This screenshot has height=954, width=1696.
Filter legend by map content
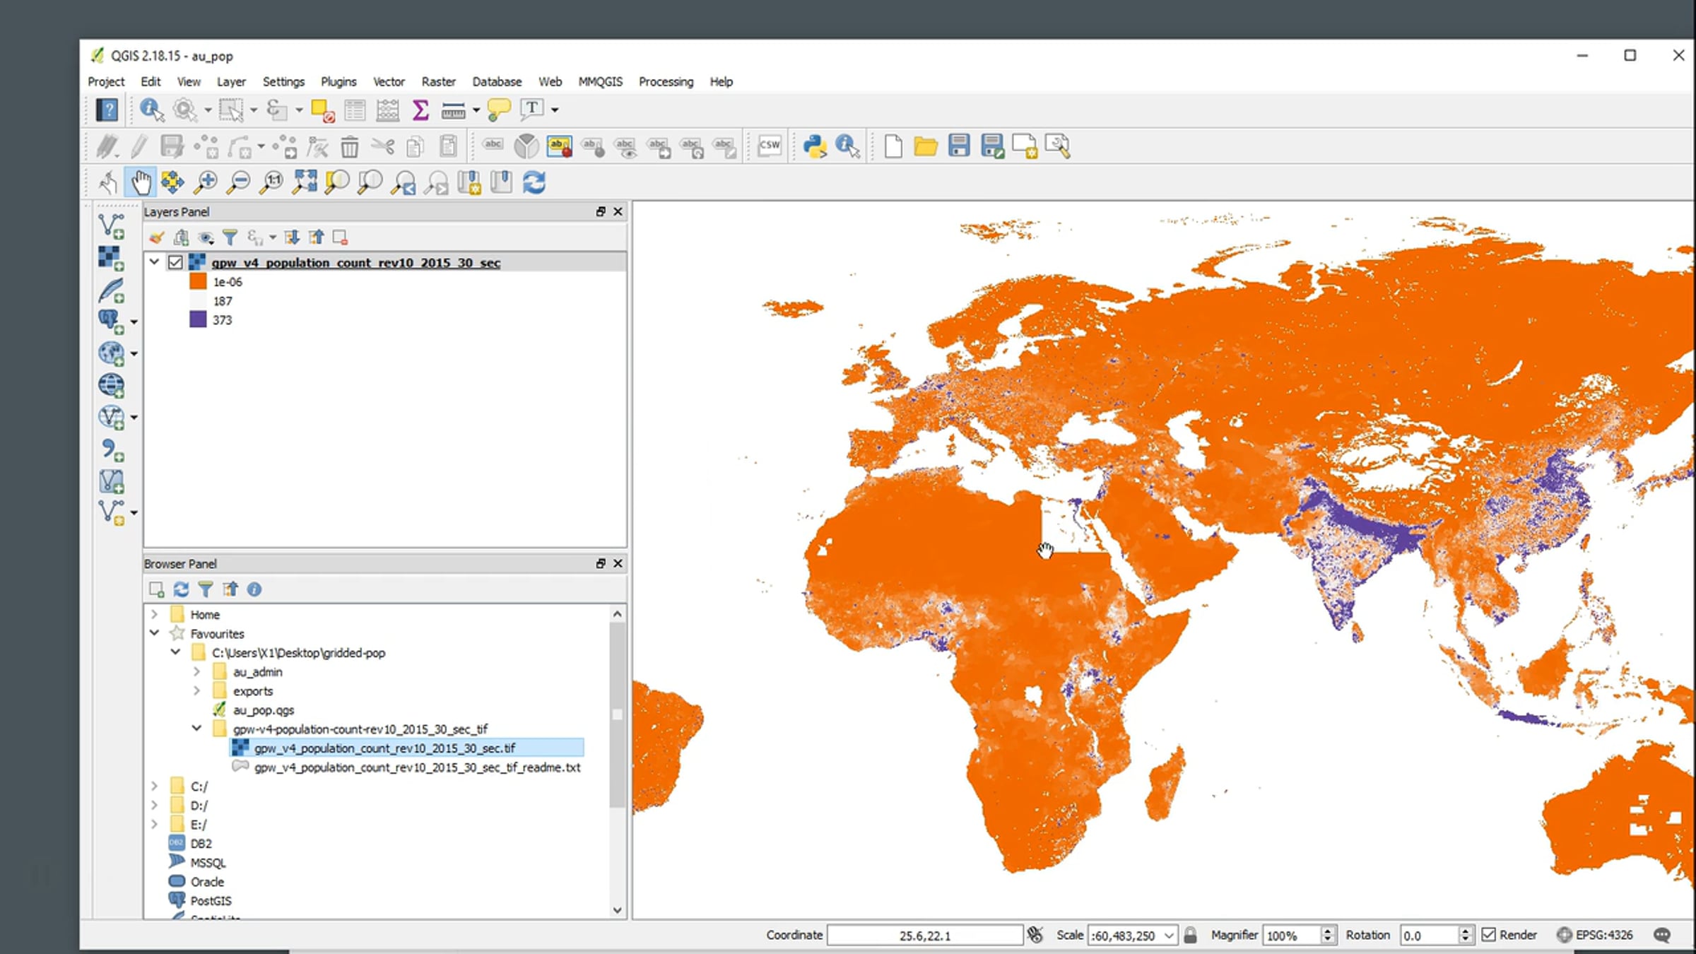(x=230, y=237)
